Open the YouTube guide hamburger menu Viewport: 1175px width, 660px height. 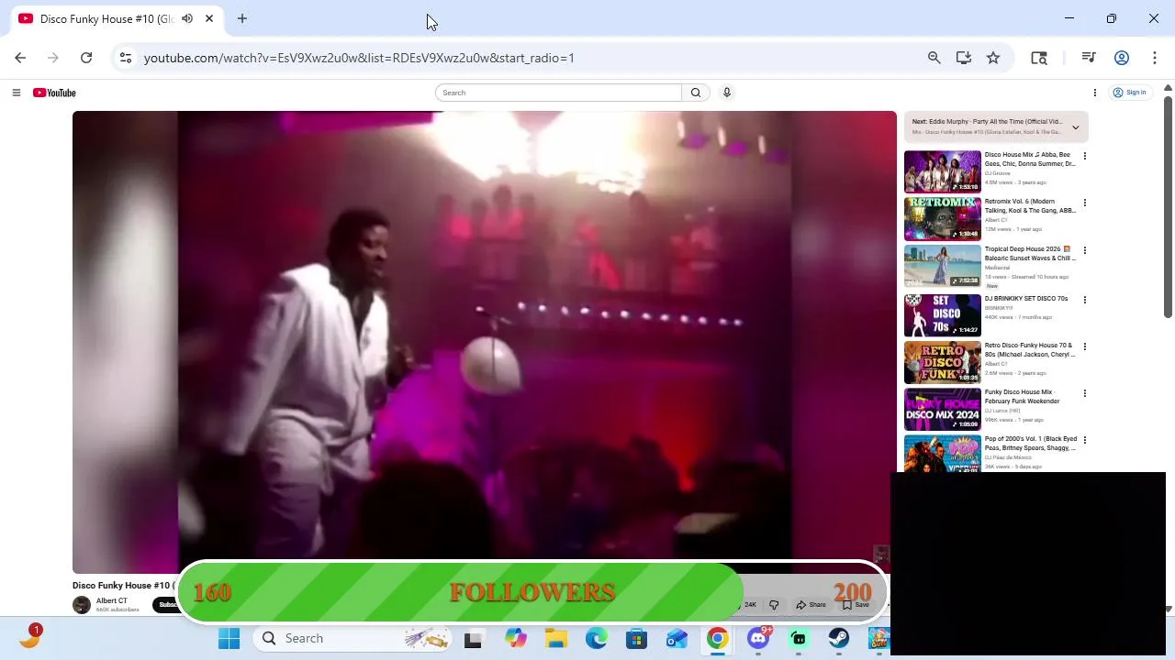tap(16, 93)
